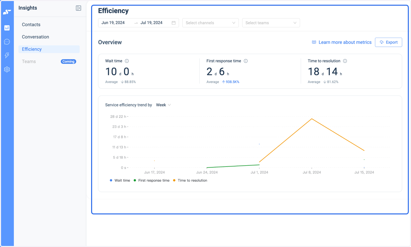Image resolution: width=411 pixels, height=247 pixels.
Task: Click the calendar icon in date range
Action: pyautogui.click(x=174, y=23)
